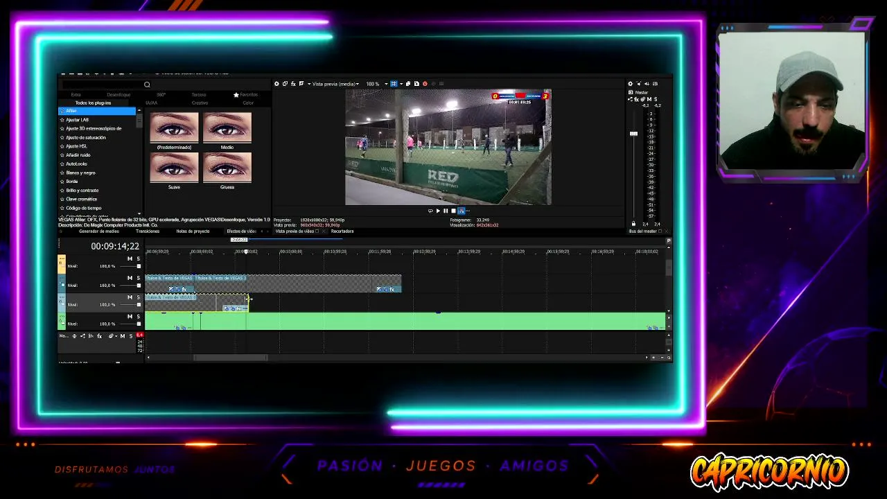This screenshot has height=499, width=887.
Task: Stop the video preview playback
Action: click(x=453, y=211)
